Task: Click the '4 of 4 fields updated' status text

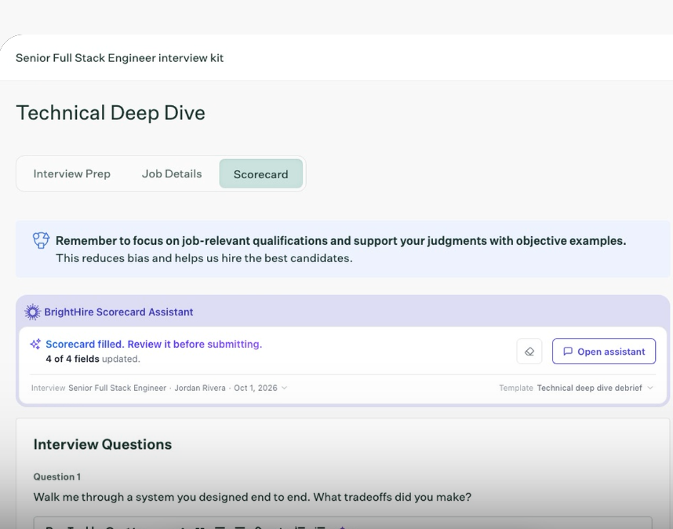Action: click(93, 359)
